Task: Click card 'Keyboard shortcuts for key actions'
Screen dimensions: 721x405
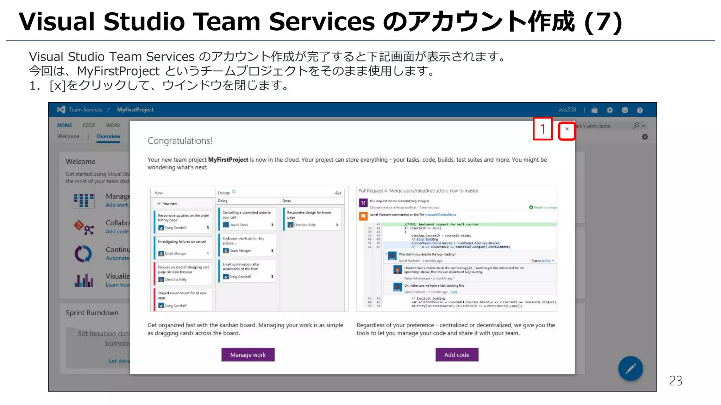Action: tap(247, 245)
